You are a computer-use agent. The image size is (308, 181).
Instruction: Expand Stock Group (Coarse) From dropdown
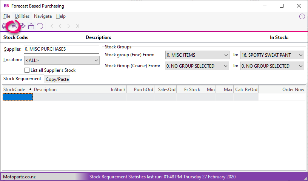click(197, 66)
